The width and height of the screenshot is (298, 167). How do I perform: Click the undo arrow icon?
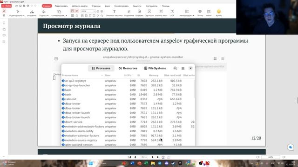coord(32,6)
